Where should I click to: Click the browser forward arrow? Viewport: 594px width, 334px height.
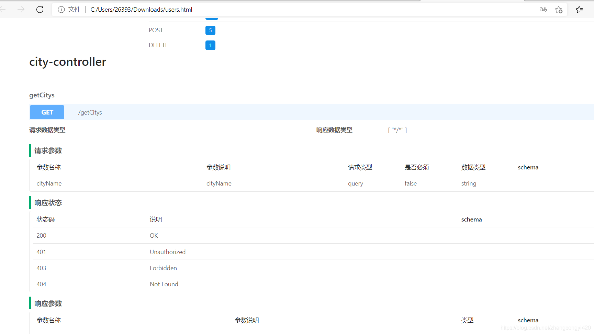click(21, 10)
